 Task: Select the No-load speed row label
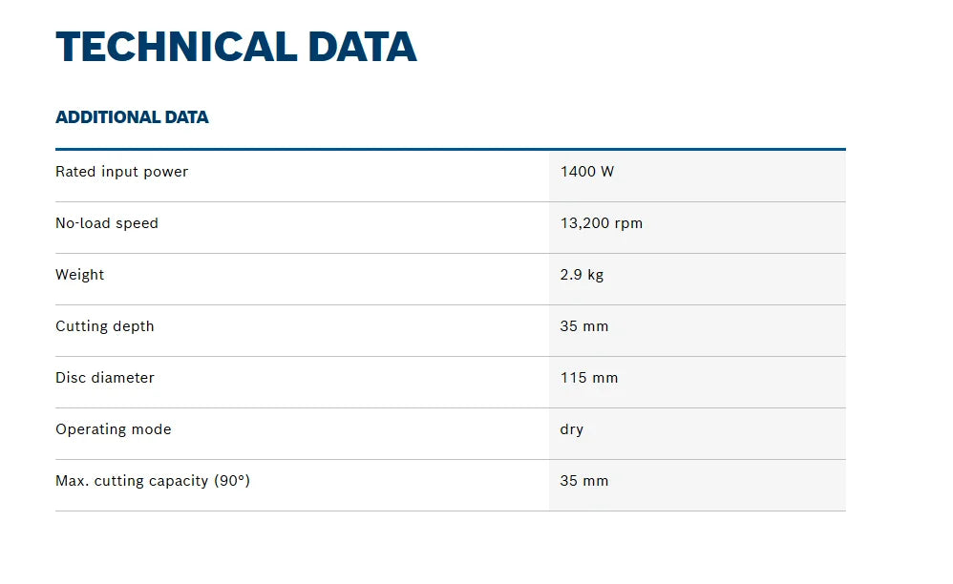(x=107, y=222)
